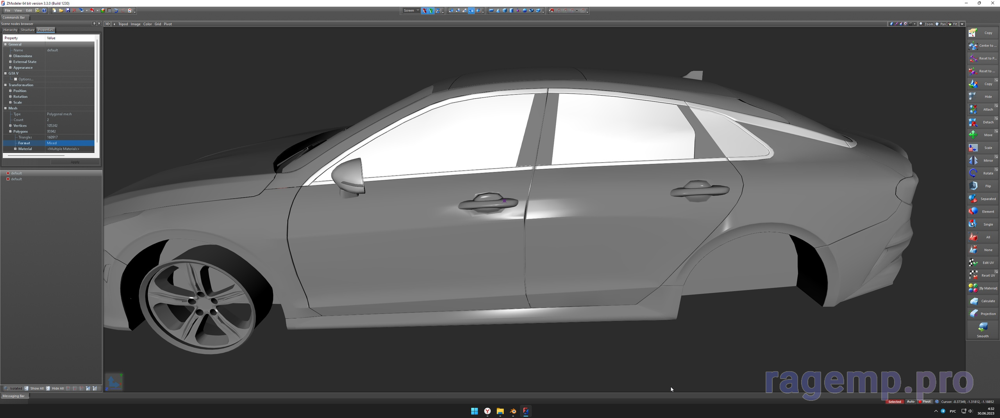Toggle the X axis constraint
1000x418 pixels.
click(x=424, y=11)
